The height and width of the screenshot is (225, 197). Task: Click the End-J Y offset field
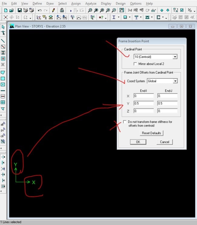(167, 103)
